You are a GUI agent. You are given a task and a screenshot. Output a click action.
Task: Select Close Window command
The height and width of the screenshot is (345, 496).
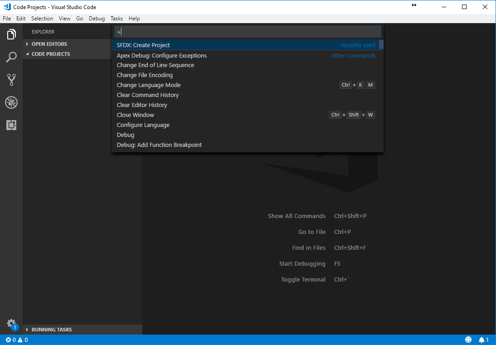point(248,115)
